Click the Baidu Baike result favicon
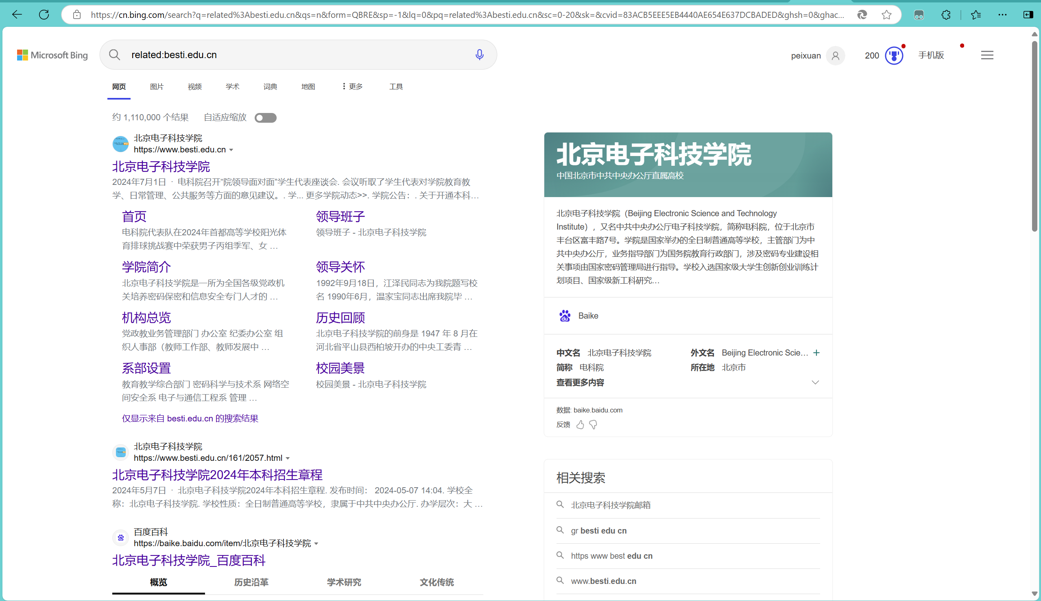This screenshot has width=1041, height=601. 121,538
